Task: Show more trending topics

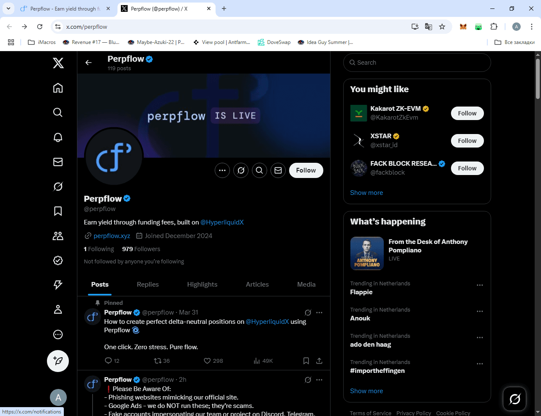Action: tap(366, 391)
